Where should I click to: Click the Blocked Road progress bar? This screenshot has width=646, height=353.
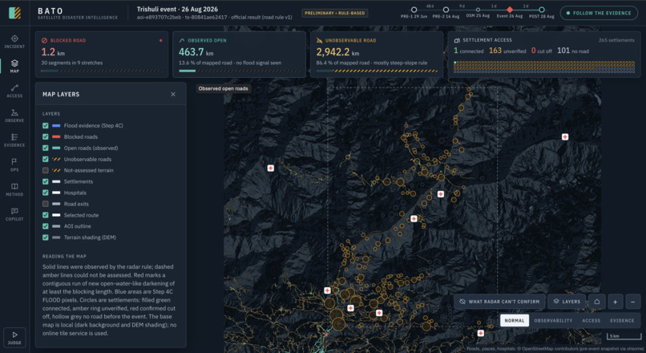[x=102, y=71]
